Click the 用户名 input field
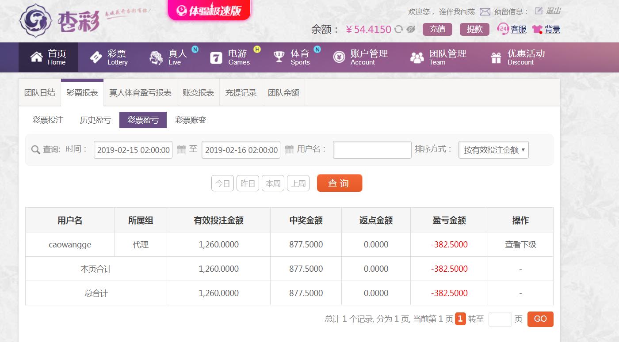619x342 pixels. [x=372, y=150]
